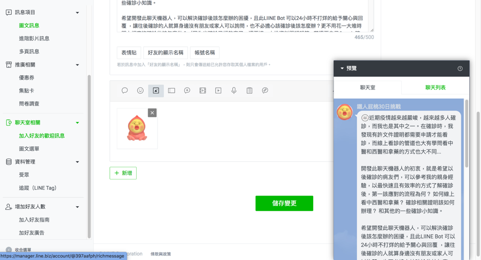
Task: Open 集點卡 in the sidebar
Action: click(x=27, y=91)
